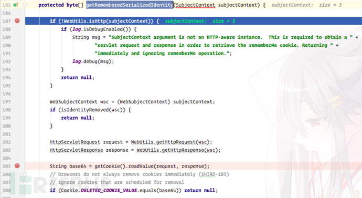Click WebUtils.getHttpRequest(wsc) on line 202
Image resolution: width=362 pixels, height=198 pixels.
click(x=170, y=142)
